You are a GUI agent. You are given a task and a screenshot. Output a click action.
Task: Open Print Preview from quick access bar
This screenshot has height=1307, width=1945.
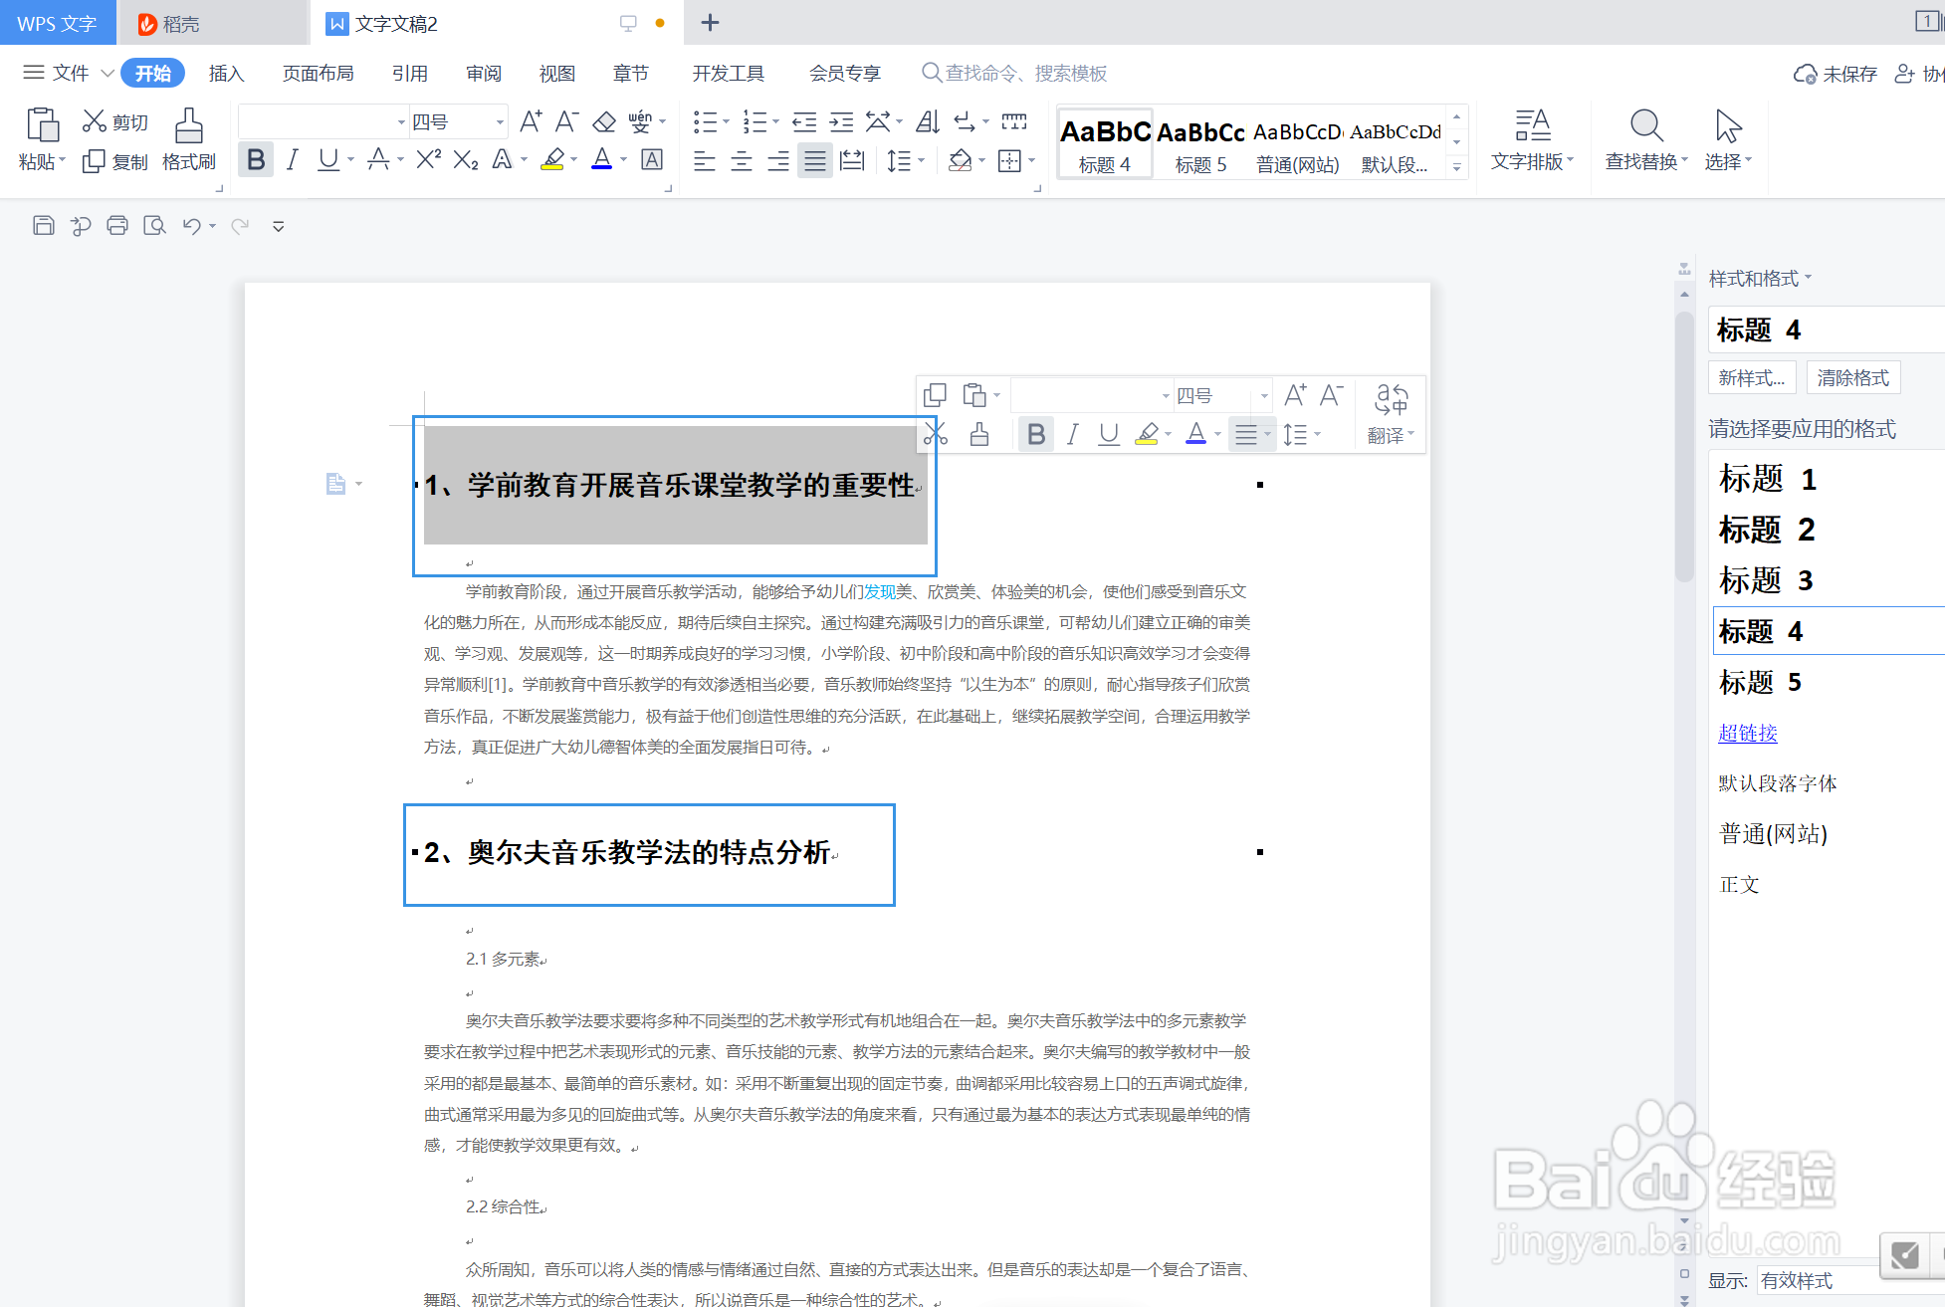tap(154, 226)
